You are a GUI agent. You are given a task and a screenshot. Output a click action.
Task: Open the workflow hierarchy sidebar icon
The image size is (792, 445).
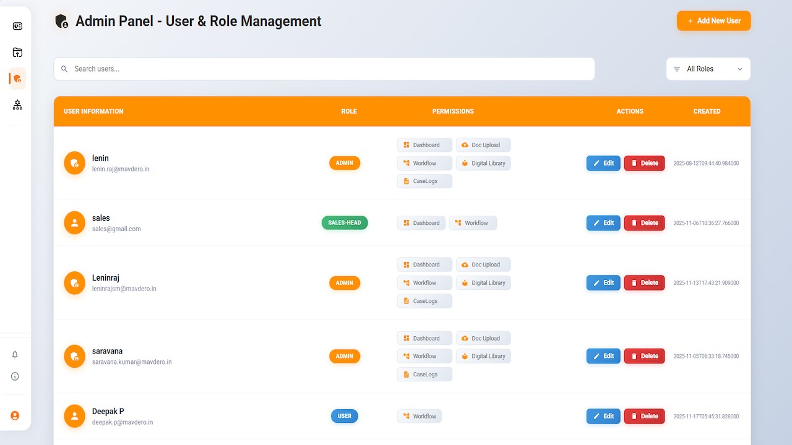click(x=17, y=105)
